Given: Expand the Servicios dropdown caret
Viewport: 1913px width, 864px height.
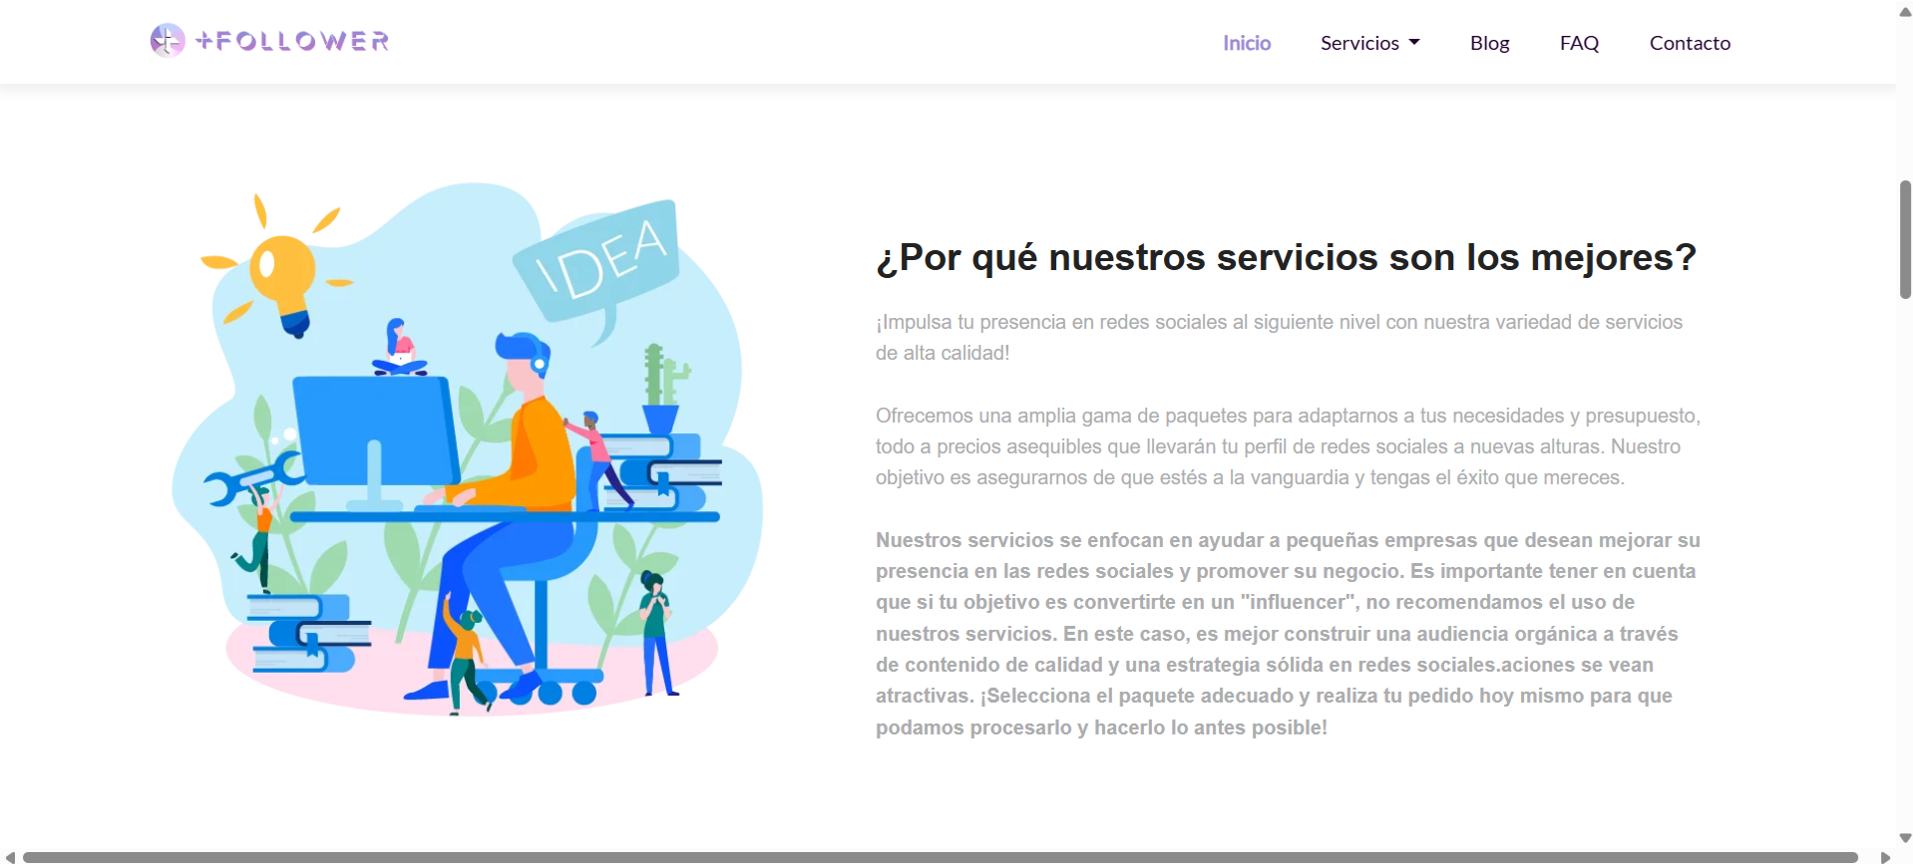Looking at the screenshot, I should (1414, 43).
